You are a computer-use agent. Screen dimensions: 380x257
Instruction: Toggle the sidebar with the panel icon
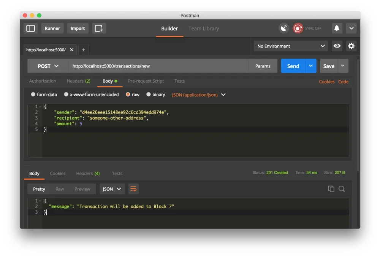pyautogui.click(x=30, y=28)
